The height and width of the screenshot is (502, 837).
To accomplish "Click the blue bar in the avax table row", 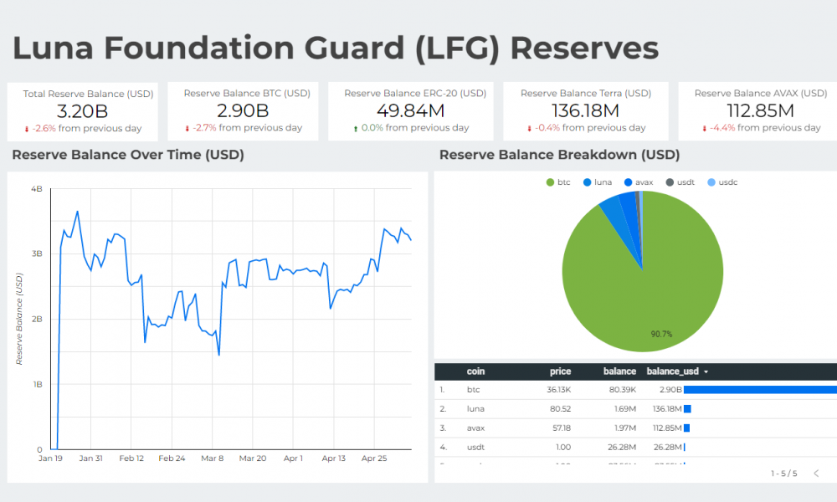I will [687, 428].
